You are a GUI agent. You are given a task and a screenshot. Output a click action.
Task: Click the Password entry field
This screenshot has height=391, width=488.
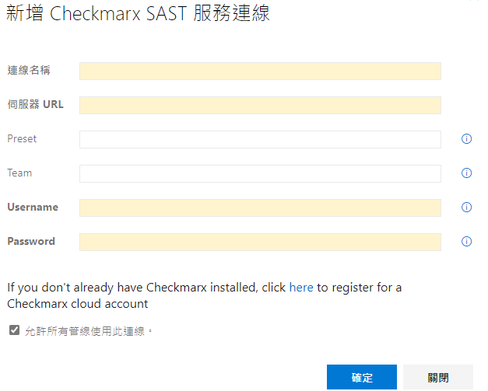[260, 242]
